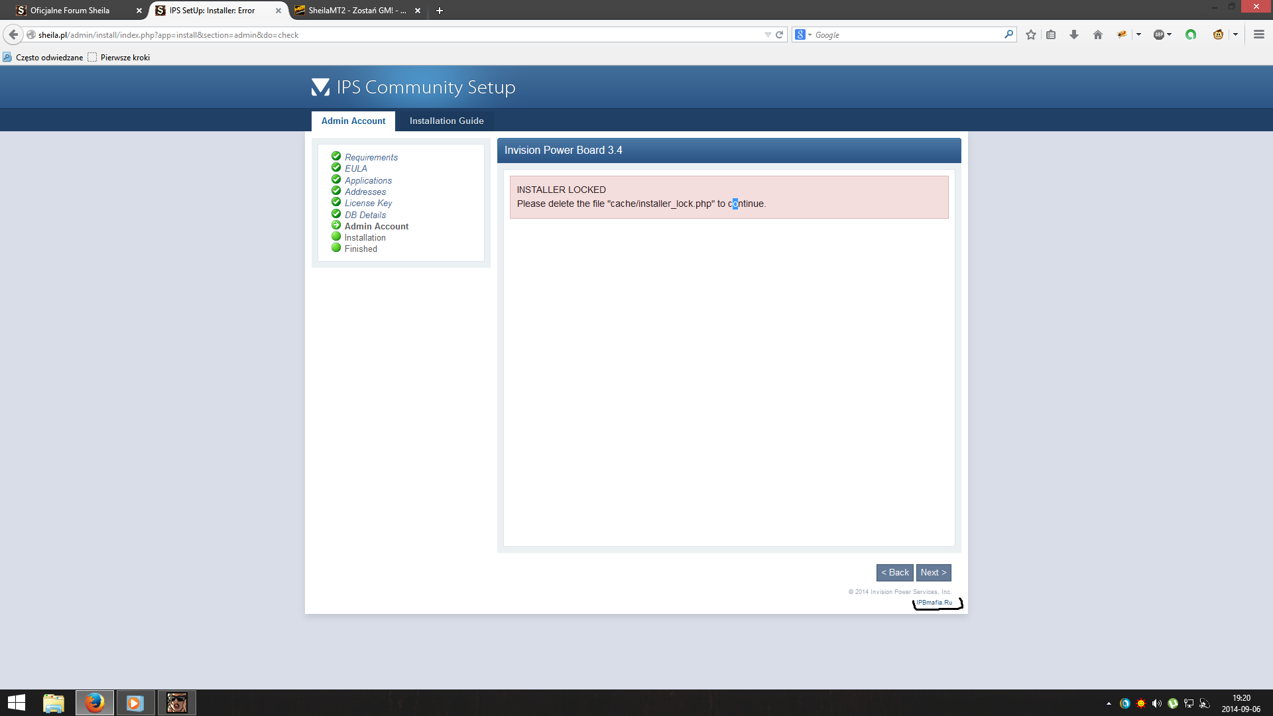1273x716 pixels.
Task: Click the browser back arrow button
Action: [x=13, y=34]
